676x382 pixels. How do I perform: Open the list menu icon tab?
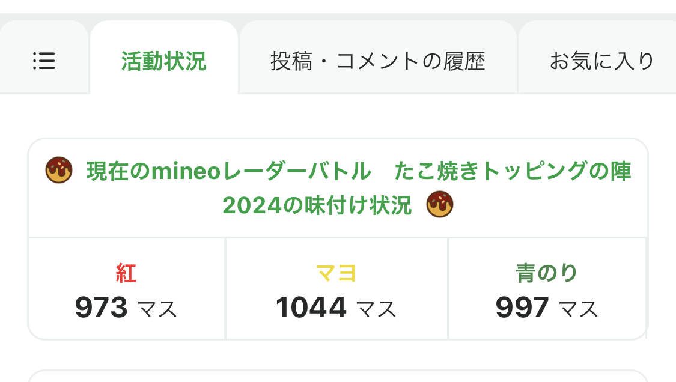click(x=44, y=61)
